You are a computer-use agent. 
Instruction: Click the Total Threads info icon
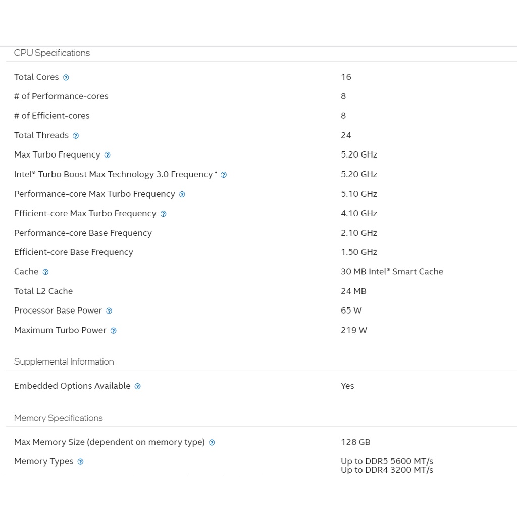(76, 136)
